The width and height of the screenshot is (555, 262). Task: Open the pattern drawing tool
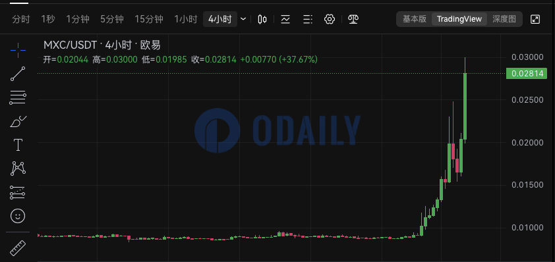[x=18, y=169]
